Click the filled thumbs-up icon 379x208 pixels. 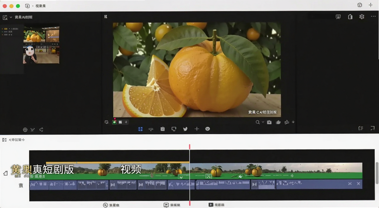pyautogui.click(x=278, y=122)
